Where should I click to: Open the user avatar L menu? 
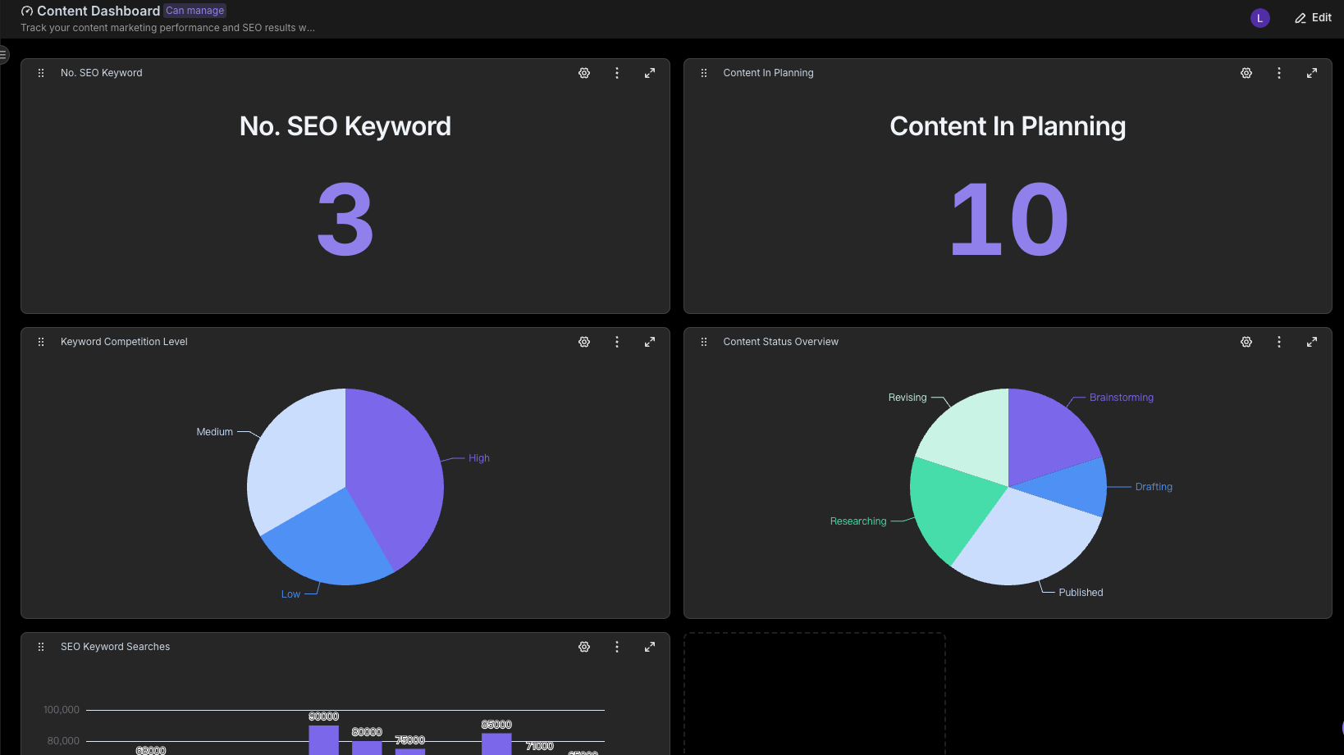coord(1260,18)
